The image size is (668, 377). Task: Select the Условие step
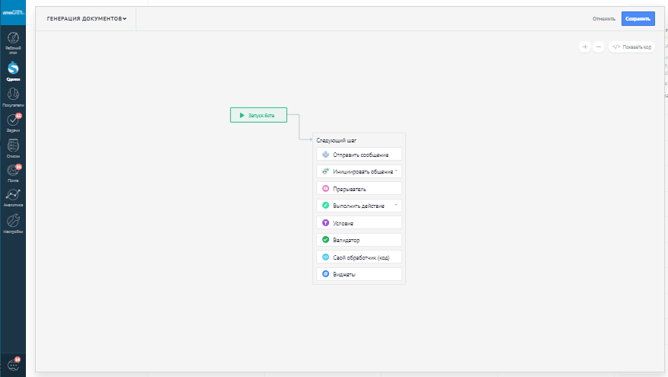[358, 223]
